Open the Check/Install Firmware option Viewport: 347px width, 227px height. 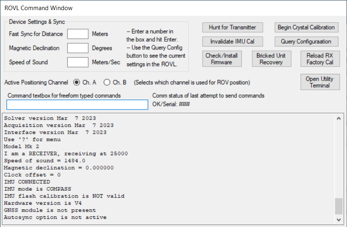coord(221,59)
